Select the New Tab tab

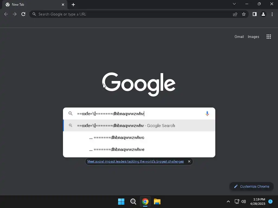(35, 5)
